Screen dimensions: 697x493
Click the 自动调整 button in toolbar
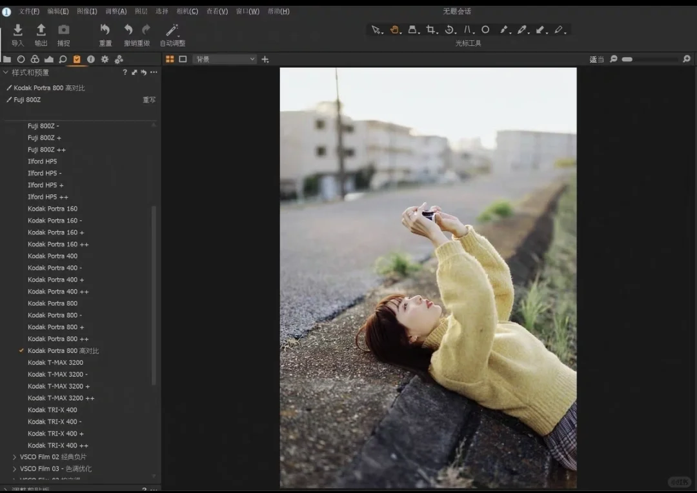pos(172,34)
